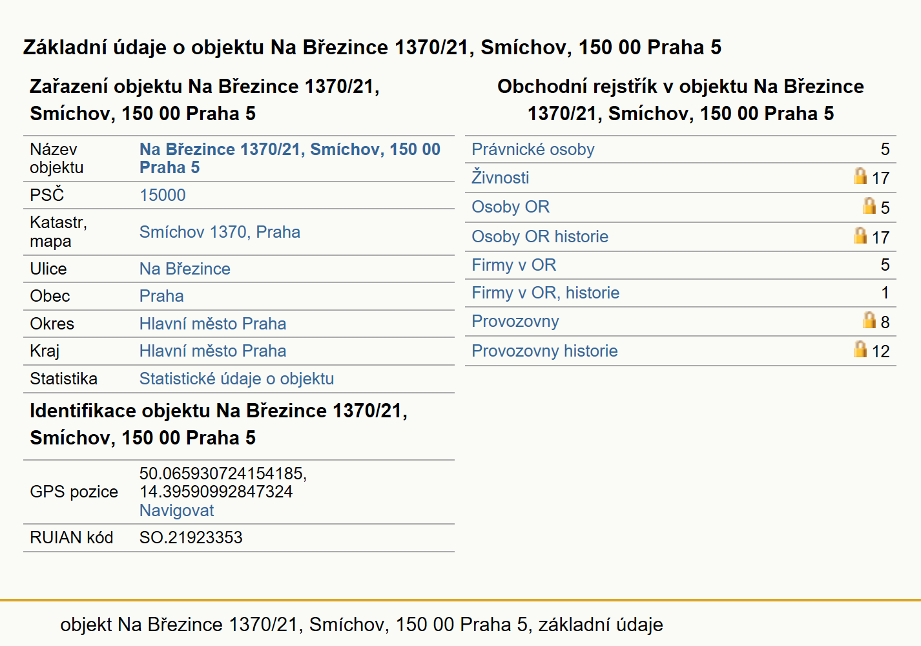Open Provozovny historie link

544,351
